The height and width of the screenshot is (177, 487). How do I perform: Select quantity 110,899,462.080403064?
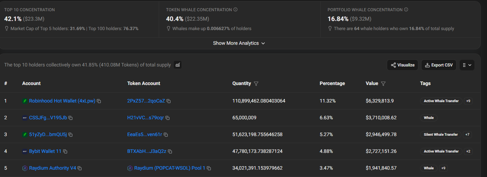[x=259, y=101]
